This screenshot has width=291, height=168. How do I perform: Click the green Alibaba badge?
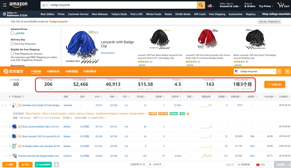pos(174,113)
